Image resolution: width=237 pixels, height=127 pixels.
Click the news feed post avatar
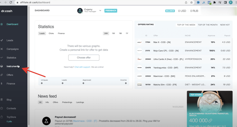pyautogui.click(x=46, y=121)
